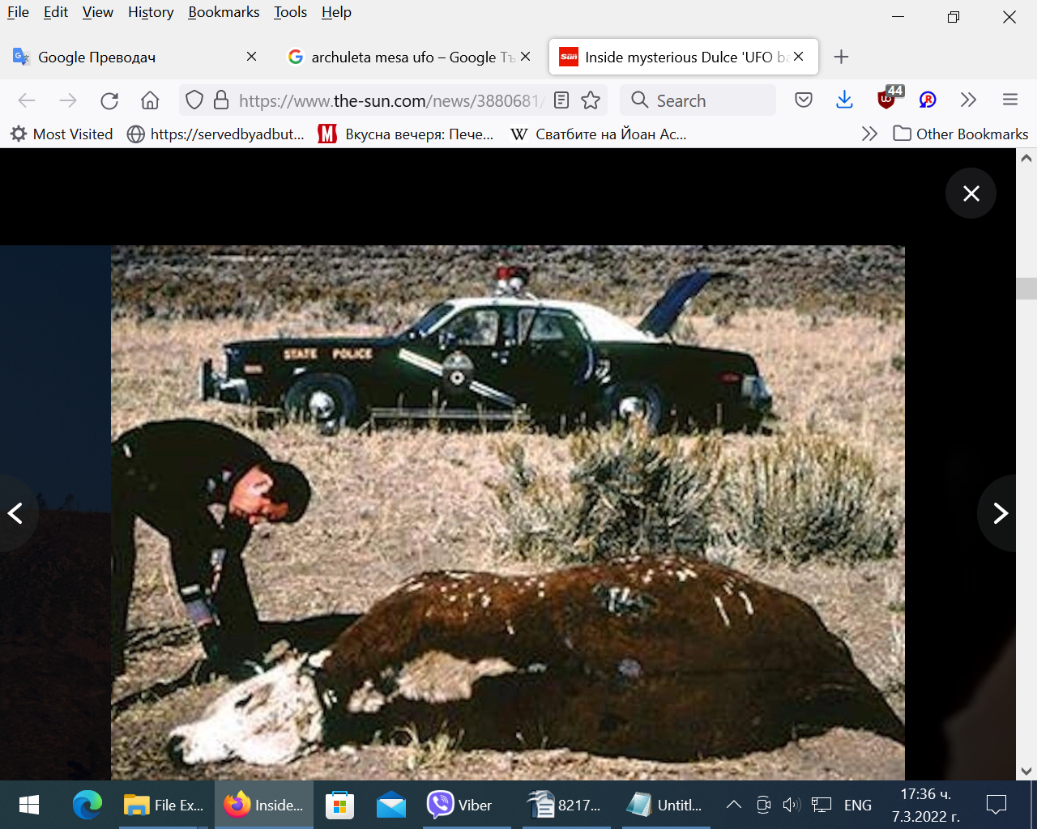Image resolution: width=1037 pixels, height=829 pixels.
Task: Open Most Visited bookmark folder
Action: coord(62,134)
